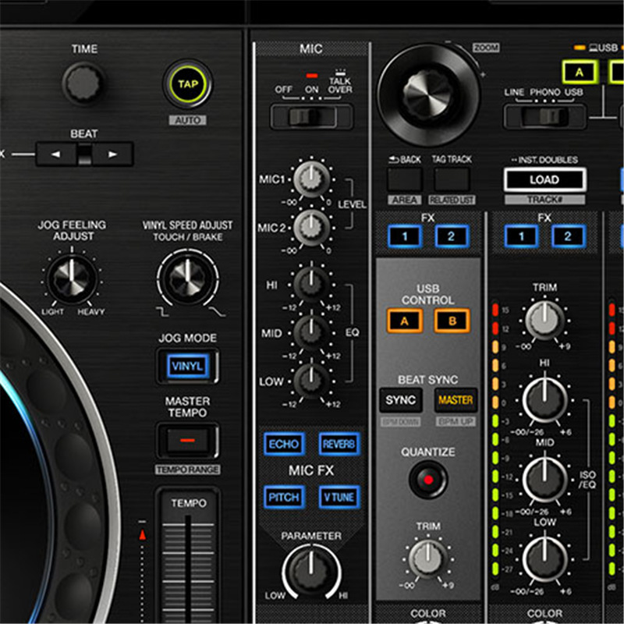Adjust the MIC2 level knob
Viewport: 624px width, 624px height.
(311, 227)
